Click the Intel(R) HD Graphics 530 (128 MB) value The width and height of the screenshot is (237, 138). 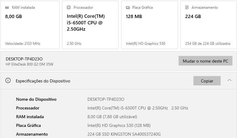[x=119, y=125]
